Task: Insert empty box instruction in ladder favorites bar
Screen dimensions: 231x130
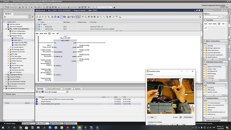Action: (49, 34)
